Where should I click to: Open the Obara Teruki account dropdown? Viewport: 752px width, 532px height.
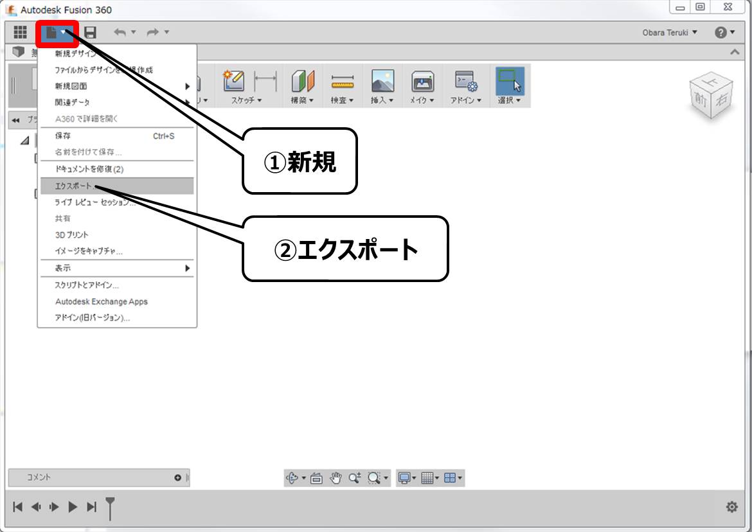pyautogui.click(x=670, y=33)
